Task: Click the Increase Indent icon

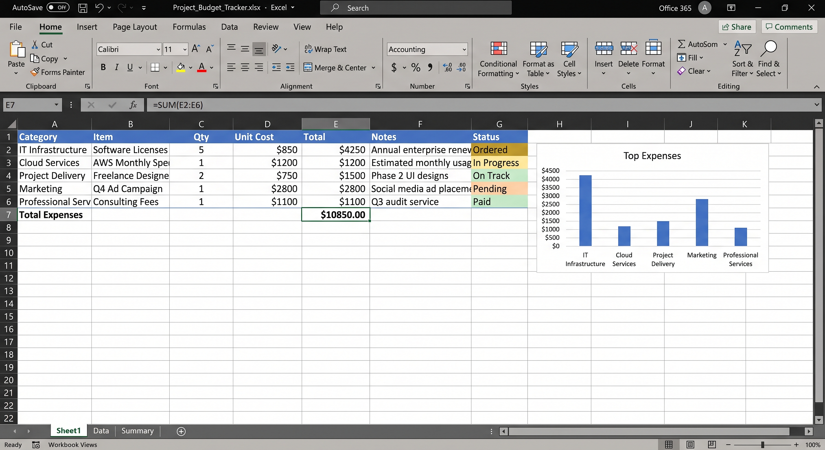Action: coord(290,67)
